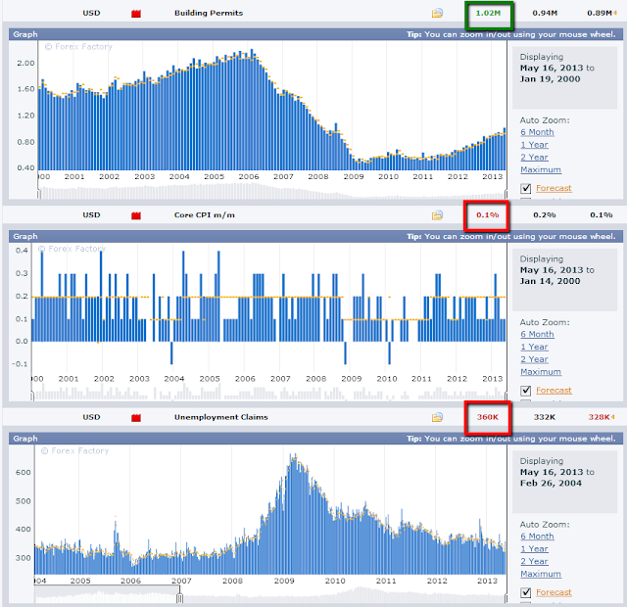Screen dimensions: 627x607
Task: Click the left range handle of Building Permits navigator
Action: tap(39, 194)
